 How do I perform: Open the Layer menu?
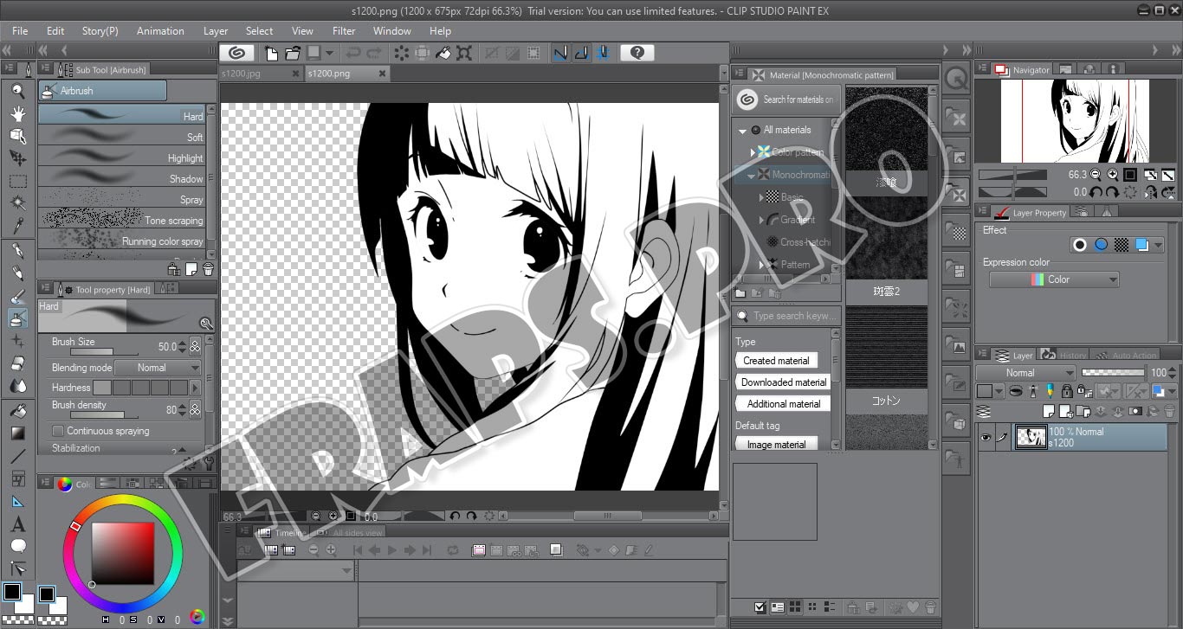pos(216,31)
